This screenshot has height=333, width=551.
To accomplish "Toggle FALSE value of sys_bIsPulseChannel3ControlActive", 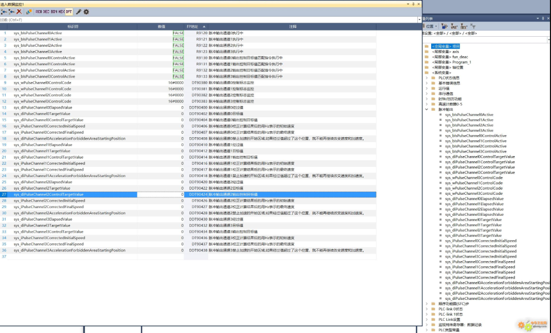I will (x=178, y=76).
